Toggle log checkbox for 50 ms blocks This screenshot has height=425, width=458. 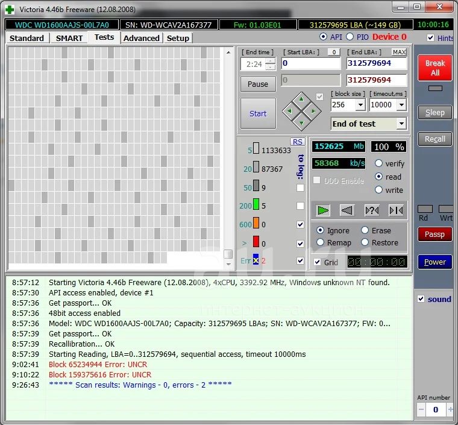coord(300,187)
